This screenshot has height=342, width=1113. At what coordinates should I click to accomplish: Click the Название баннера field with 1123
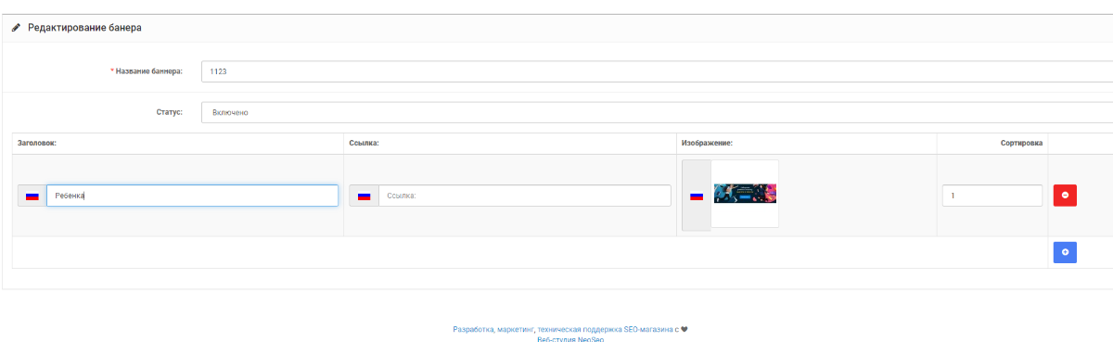coord(657,71)
